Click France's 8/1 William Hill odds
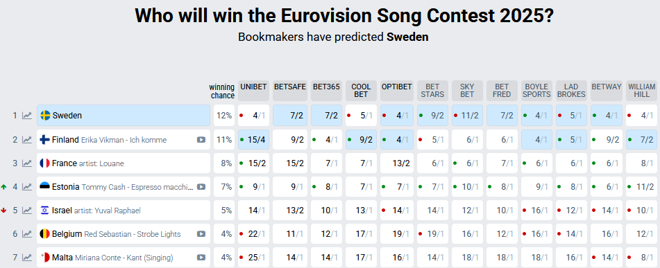Image resolution: width=660 pixels, height=268 pixels. point(641,163)
